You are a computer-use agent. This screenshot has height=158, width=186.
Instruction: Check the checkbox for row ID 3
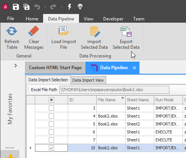tap(51, 108)
